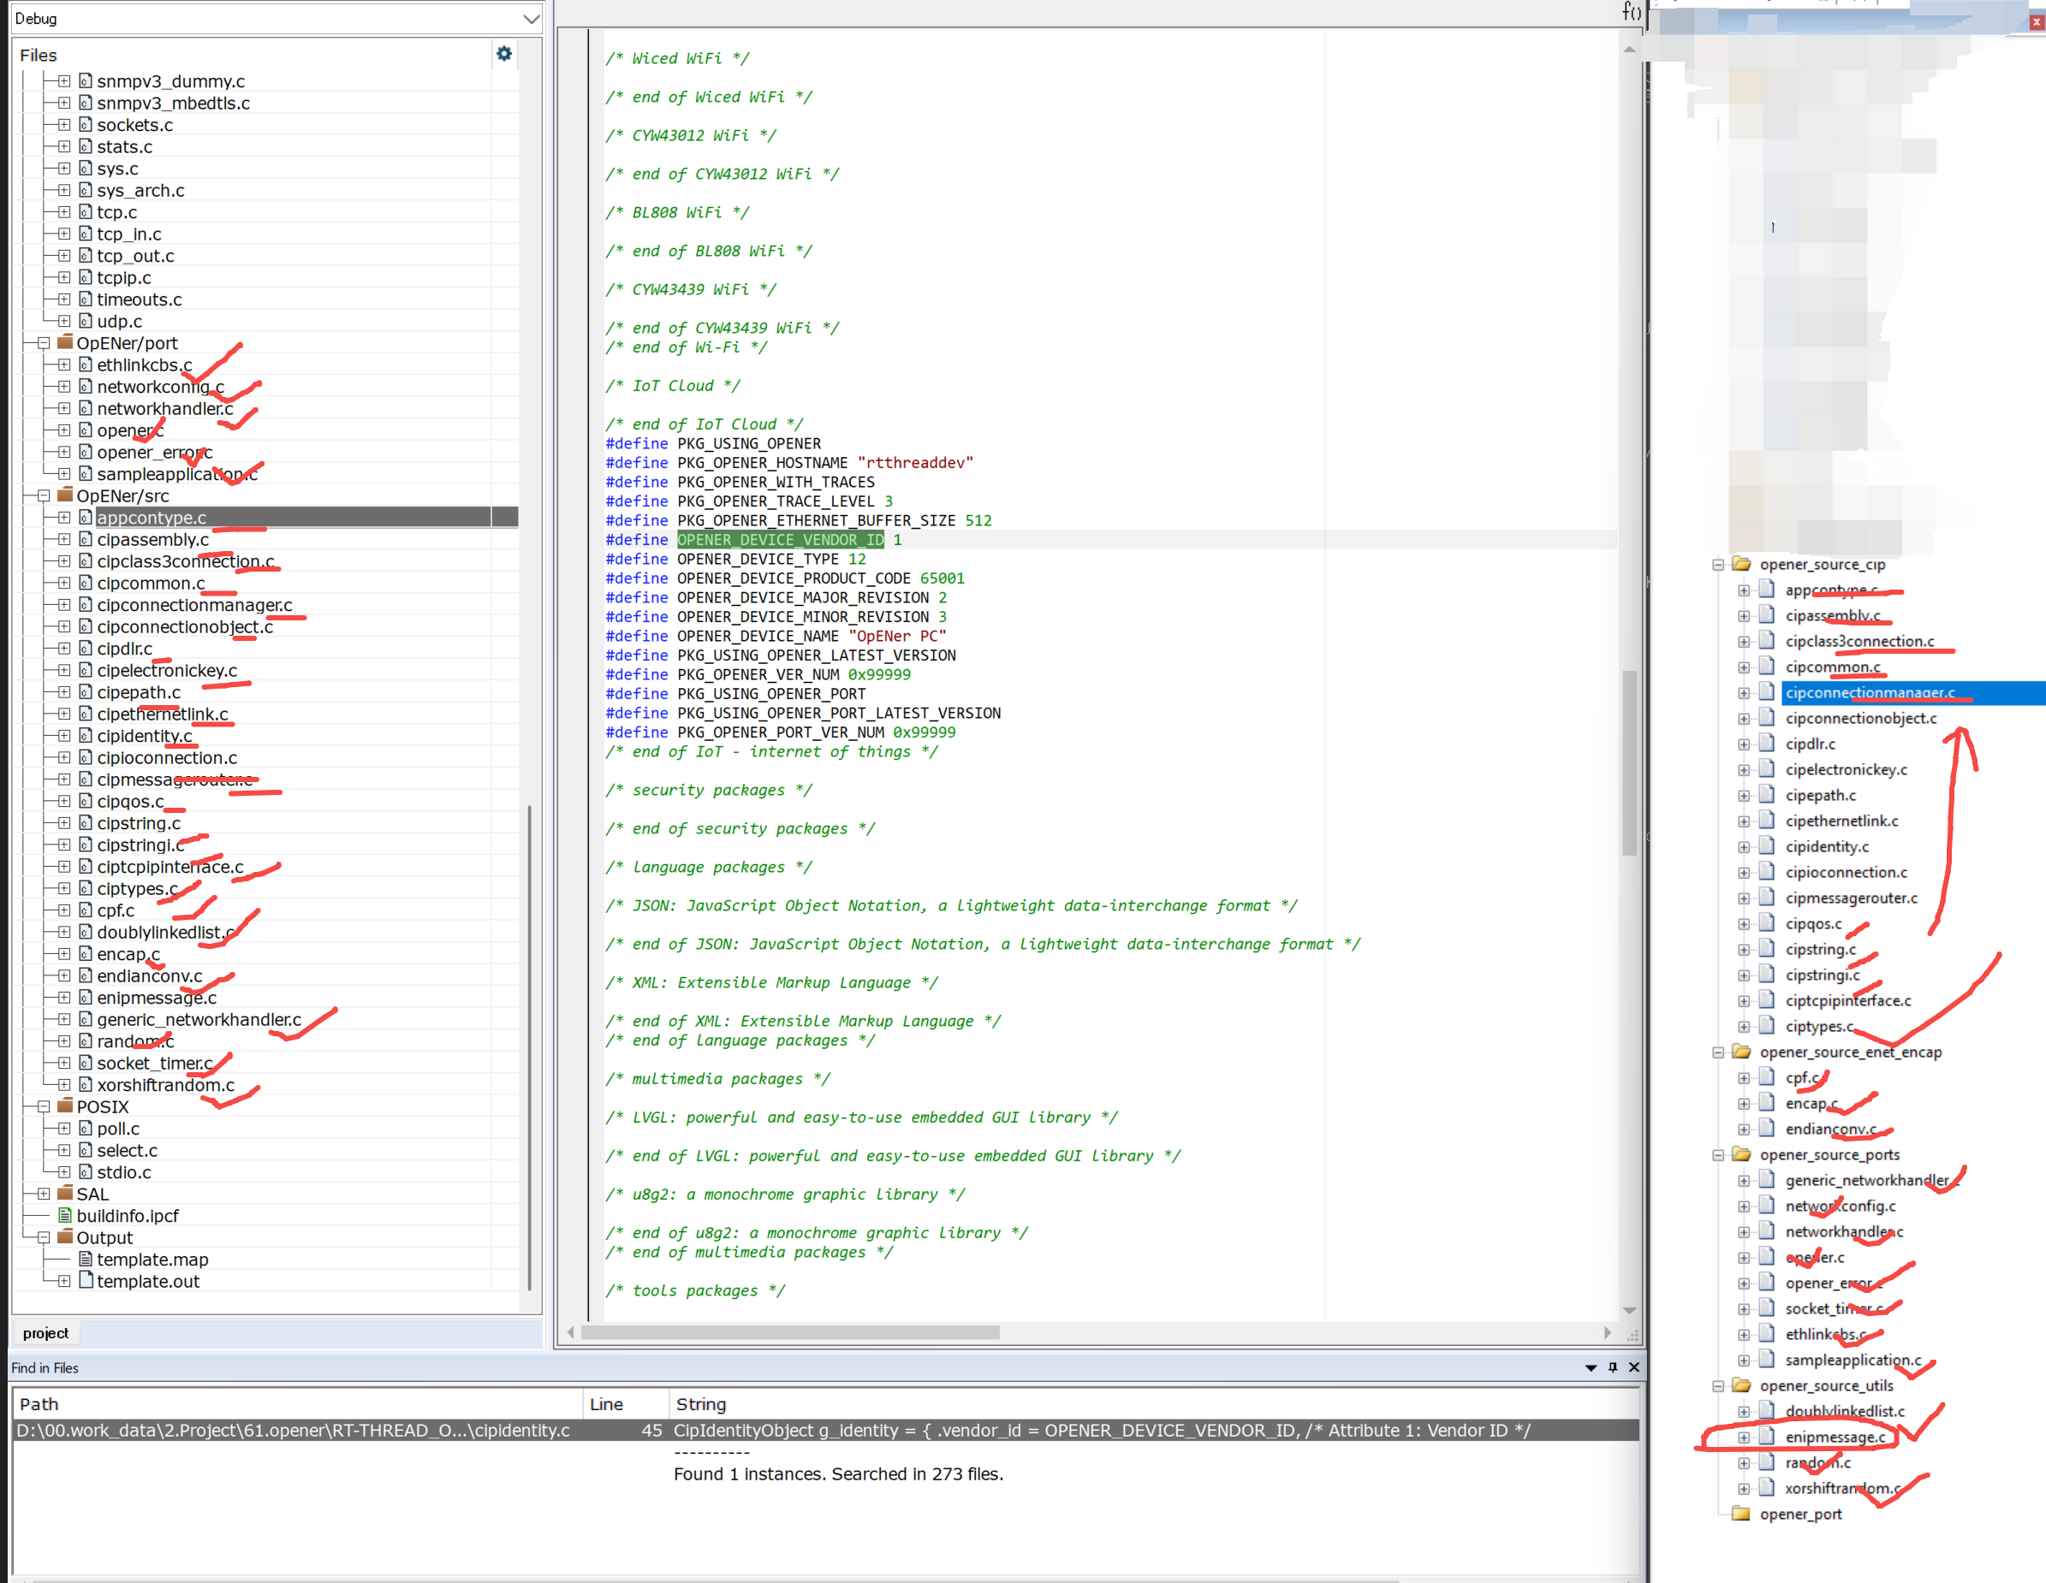2046x1583 pixels.
Task: Pin the Find in Files panel
Action: (1612, 1367)
